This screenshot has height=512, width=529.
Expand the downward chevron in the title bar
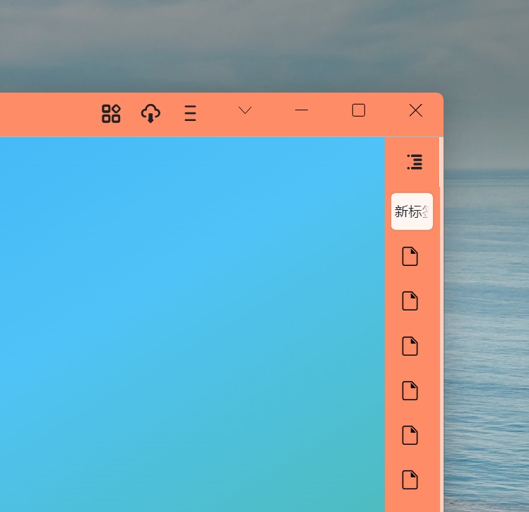click(245, 110)
